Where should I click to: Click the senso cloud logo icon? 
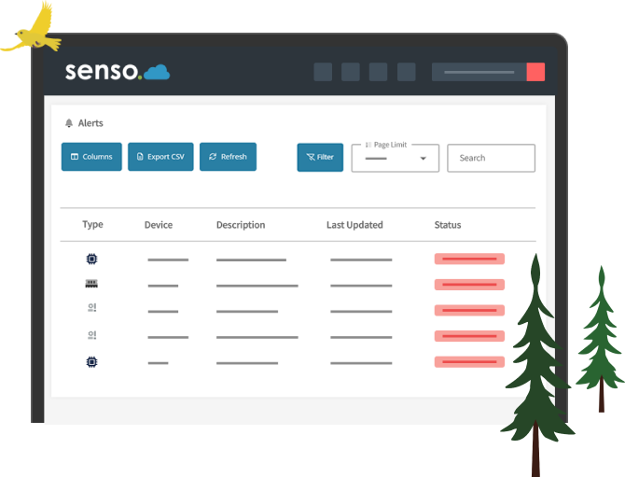click(x=157, y=73)
